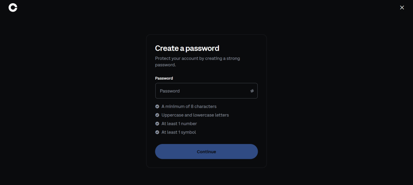
Task: Click the "Create a password" heading
Action: pos(187,48)
